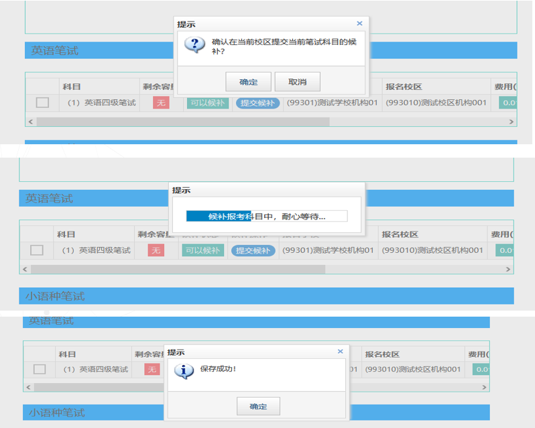Screen dimensions: 535x428
Task: Click 提交候补 button under the progress dialog
Action: tap(254, 250)
